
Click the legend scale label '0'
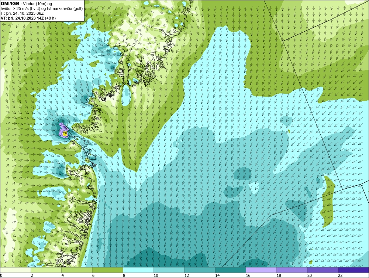[x=1, y=275]
